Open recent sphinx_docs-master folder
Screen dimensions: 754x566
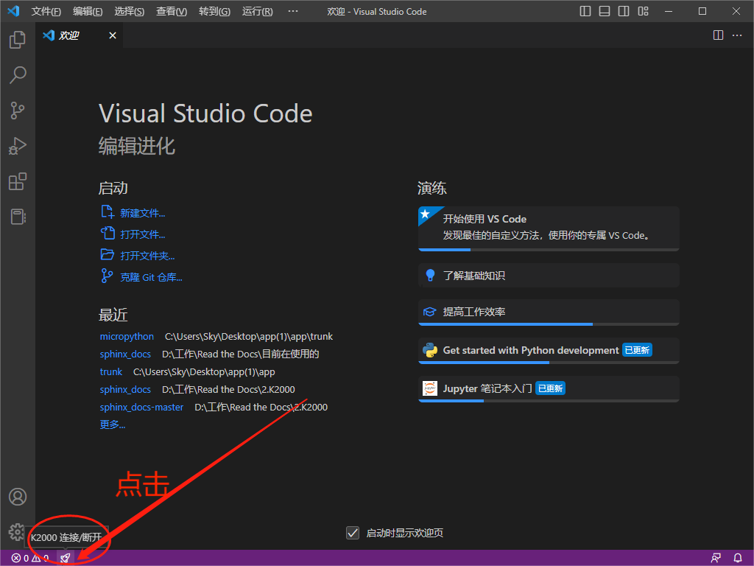[141, 407]
